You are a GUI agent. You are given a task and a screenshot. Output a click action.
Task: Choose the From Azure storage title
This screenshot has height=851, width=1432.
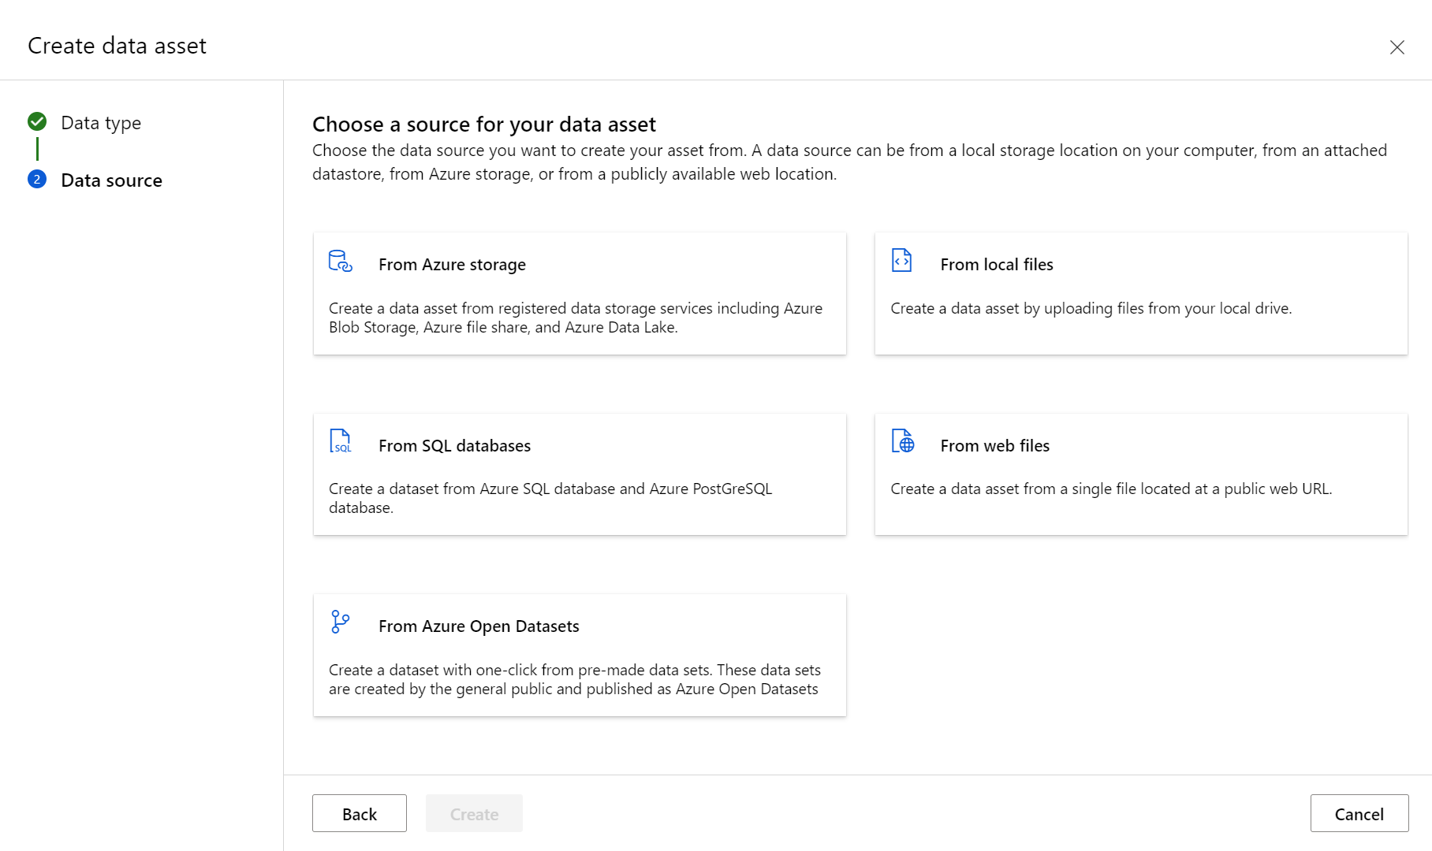pyautogui.click(x=452, y=265)
